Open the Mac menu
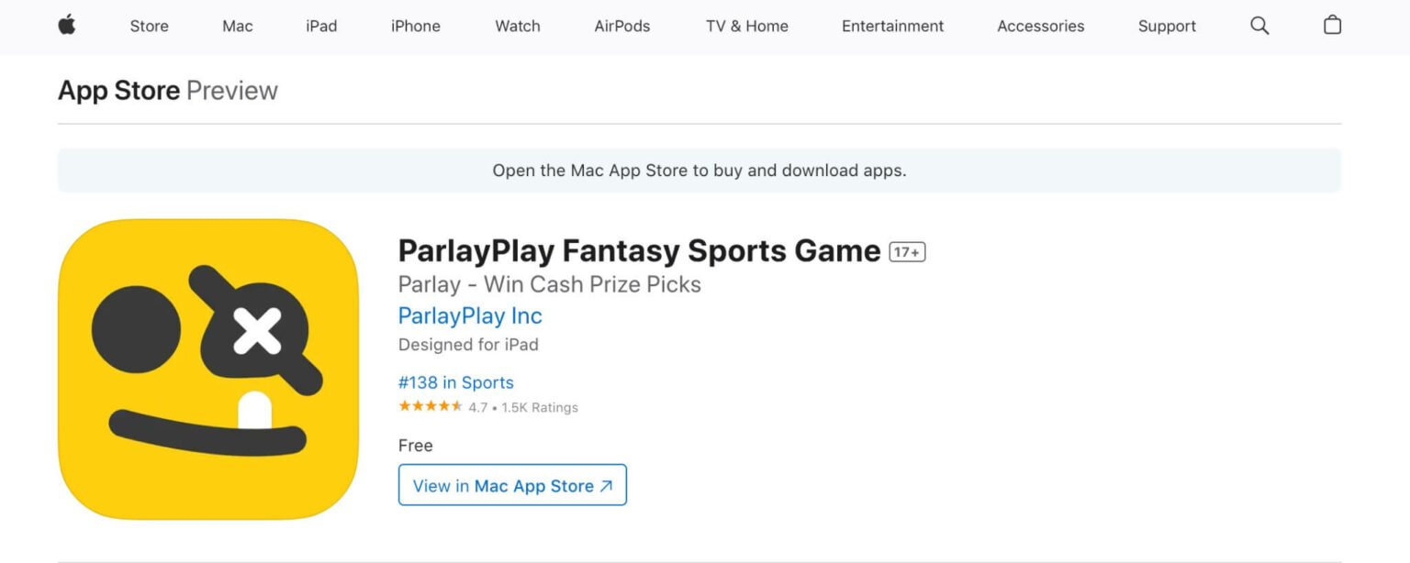 coord(237,27)
